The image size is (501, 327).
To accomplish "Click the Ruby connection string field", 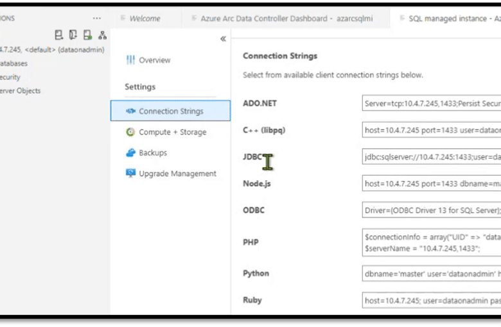I will pos(432,300).
